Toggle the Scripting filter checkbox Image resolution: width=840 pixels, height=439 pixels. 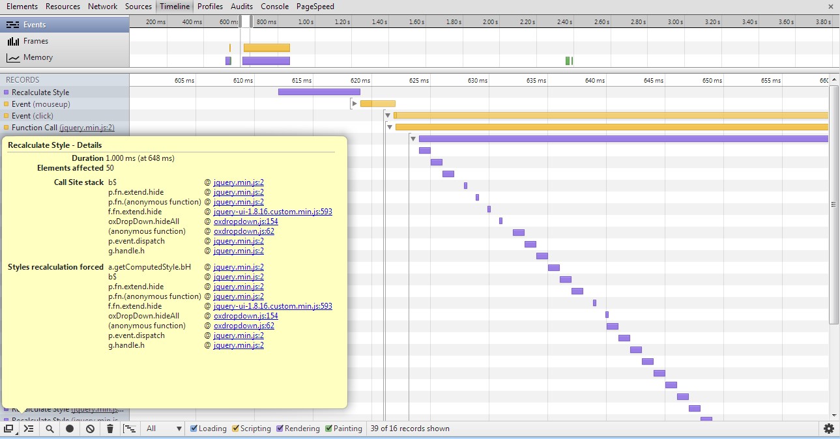point(236,429)
